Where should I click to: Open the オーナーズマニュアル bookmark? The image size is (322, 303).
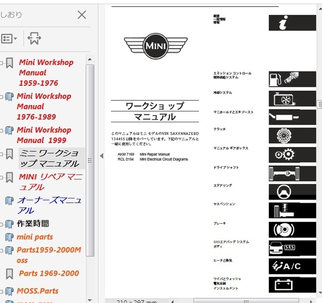(x=49, y=205)
